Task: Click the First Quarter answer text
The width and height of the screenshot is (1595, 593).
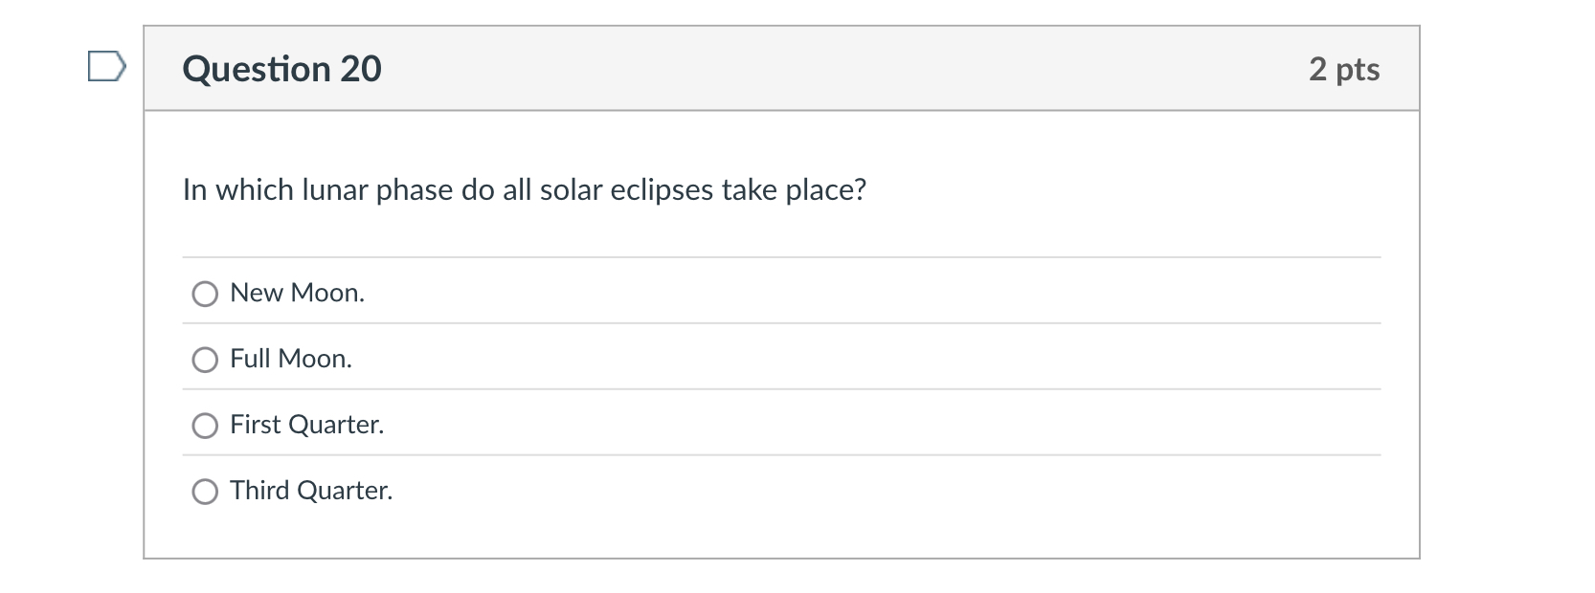Action: tap(306, 425)
